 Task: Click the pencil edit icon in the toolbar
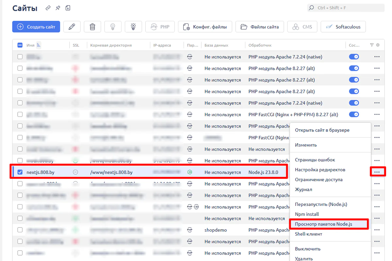(x=72, y=27)
